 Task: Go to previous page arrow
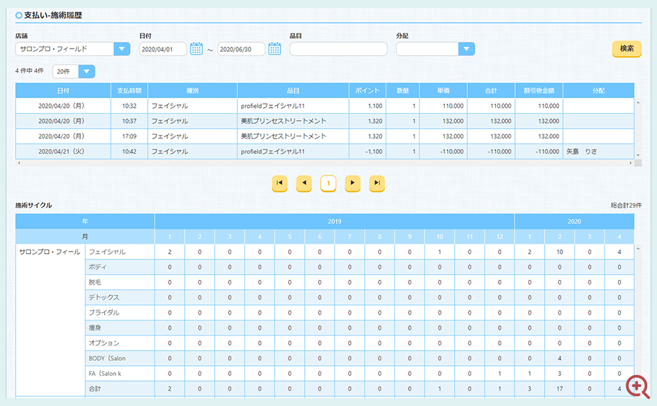(x=304, y=183)
